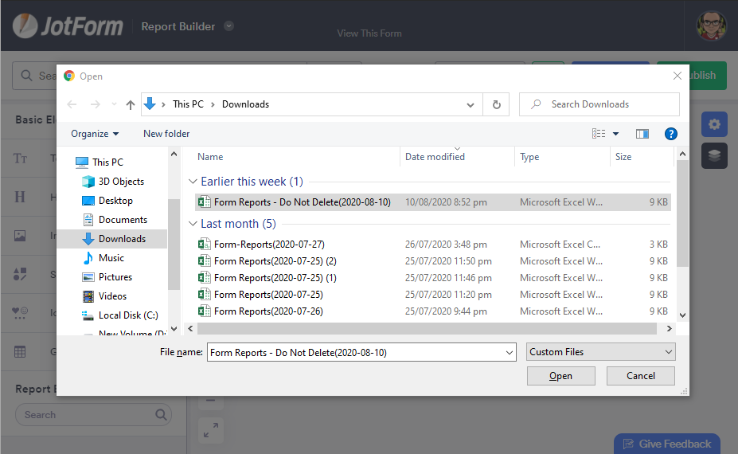
Task: Open the user avatar in JotForm header
Action: (711, 25)
